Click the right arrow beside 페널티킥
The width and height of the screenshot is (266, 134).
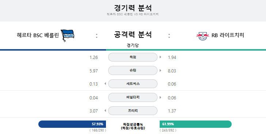click(x=160, y=98)
